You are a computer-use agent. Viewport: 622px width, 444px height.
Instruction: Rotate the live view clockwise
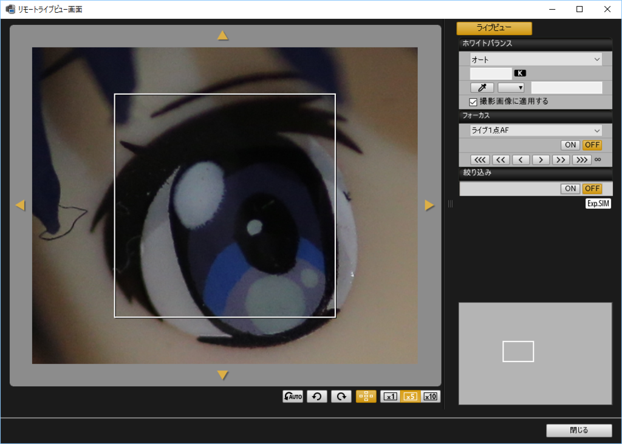(341, 397)
